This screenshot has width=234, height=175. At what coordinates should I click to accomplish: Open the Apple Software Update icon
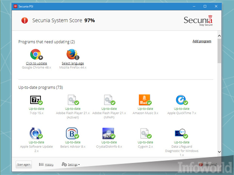[x=36, y=133]
